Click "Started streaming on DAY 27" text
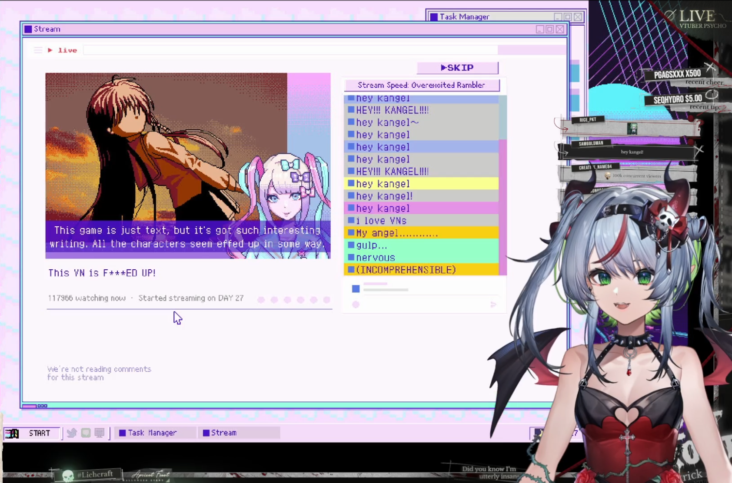 tap(191, 298)
